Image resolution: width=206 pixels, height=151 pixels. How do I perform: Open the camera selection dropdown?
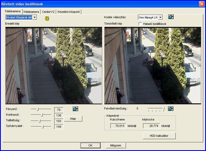click(x=35, y=18)
